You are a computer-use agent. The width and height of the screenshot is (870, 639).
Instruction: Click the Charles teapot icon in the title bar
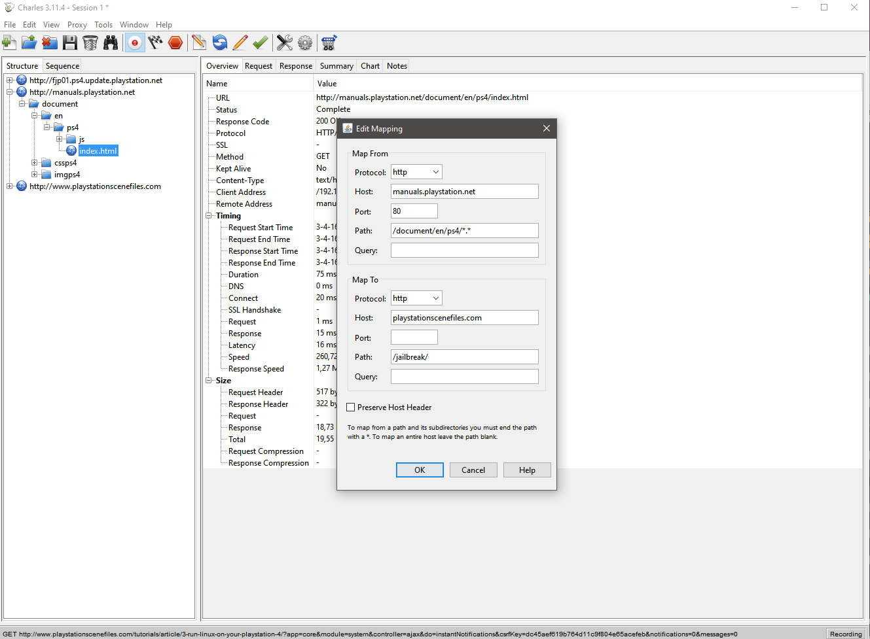9,8
